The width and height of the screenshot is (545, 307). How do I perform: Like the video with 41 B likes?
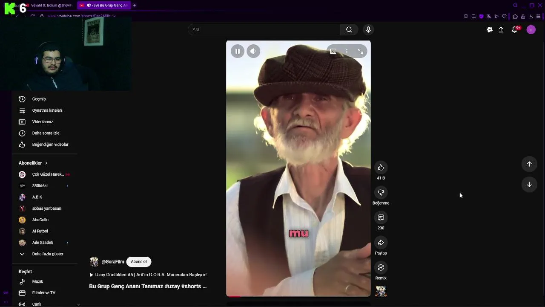point(381,168)
